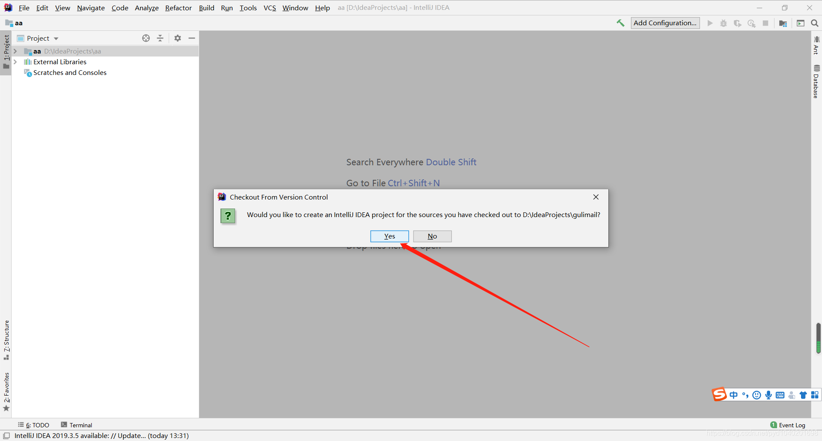Open the Window menu
The height and width of the screenshot is (441, 822).
point(295,8)
